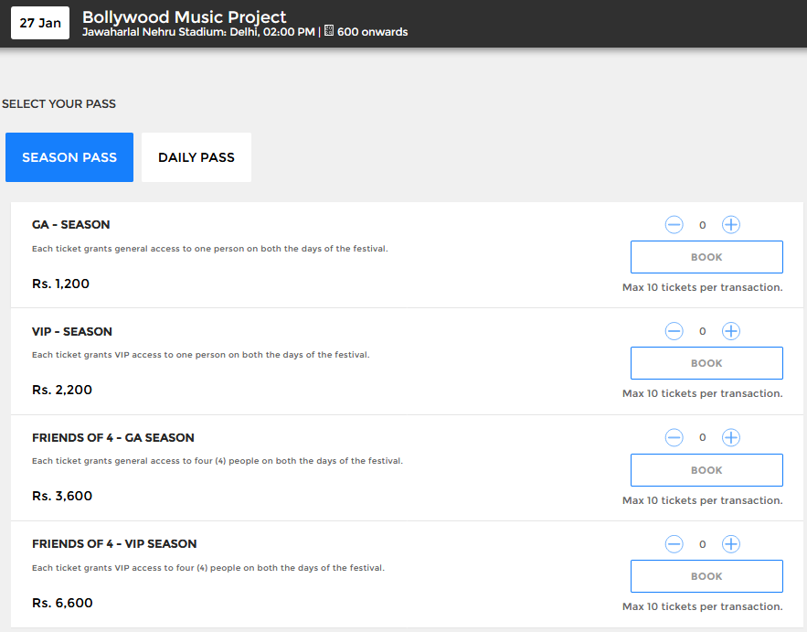Click the FRIENDS OF 4 - GA SEASON heading
Screen dimensions: 807x632
tap(113, 438)
